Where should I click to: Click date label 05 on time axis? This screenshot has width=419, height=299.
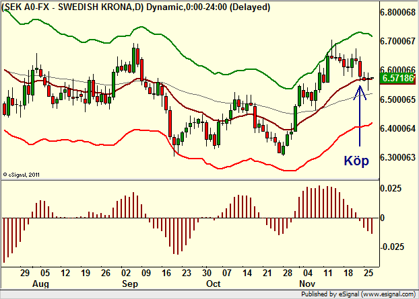pyautogui.click(x=45, y=273)
